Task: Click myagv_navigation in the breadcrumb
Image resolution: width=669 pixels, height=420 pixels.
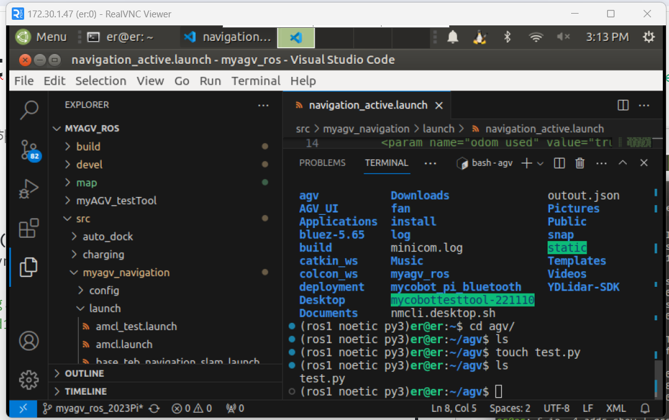Action: pyautogui.click(x=366, y=129)
